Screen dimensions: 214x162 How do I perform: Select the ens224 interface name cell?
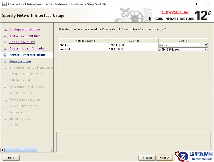(x=84, y=49)
